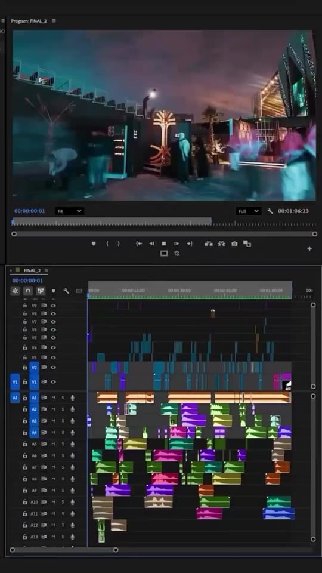Go to Out point in Program monitor
This screenshot has height=573, width=322.
pos(190,244)
